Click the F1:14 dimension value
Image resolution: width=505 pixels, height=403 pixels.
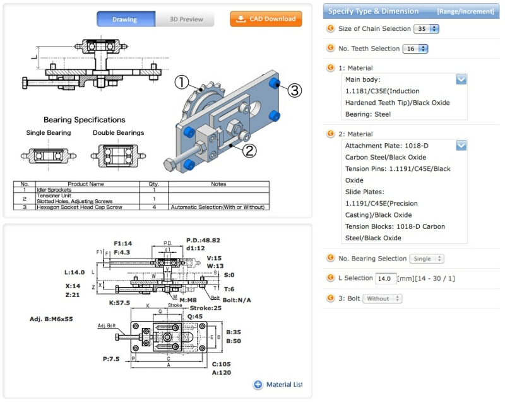pyautogui.click(x=123, y=243)
